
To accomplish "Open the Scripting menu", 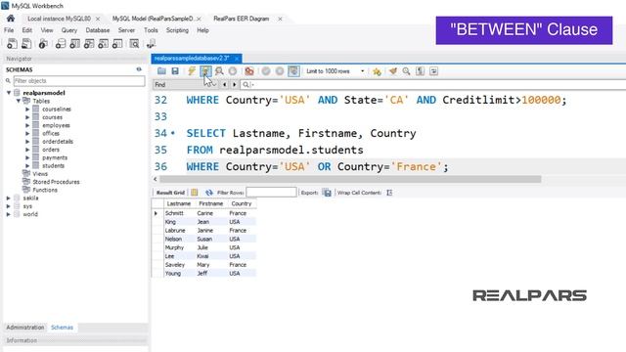I will [177, 30].
